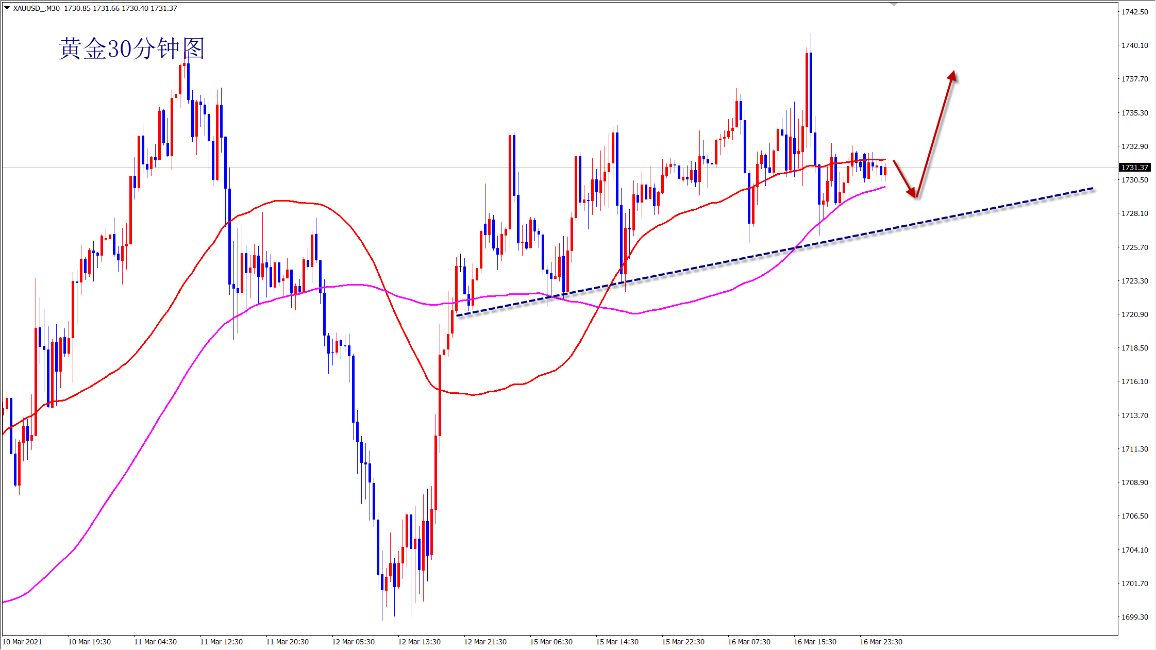1156x650 pixels.
Task: Click the 1742.50 price scale label
Action: [x=1134, y=12]
